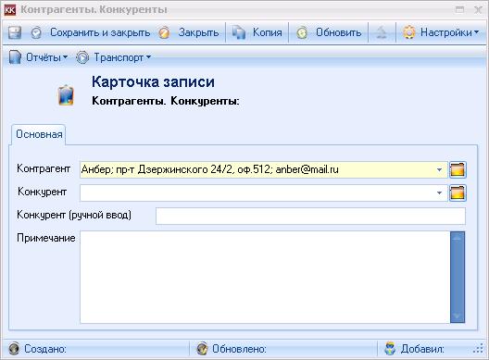
Task: Click the Примечание vertical scrollbar
Action: [x=458, y=277]
